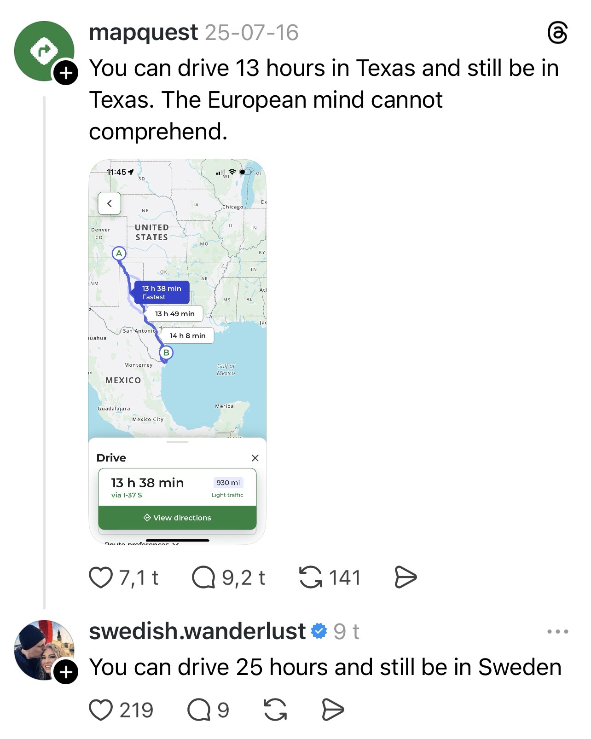
Task: Open comments on mapquest post
Action: pos(203,577)
